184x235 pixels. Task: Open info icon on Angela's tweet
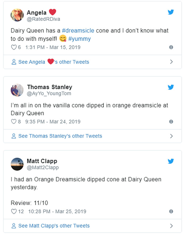pyautogui.click(x=171, y=47)
